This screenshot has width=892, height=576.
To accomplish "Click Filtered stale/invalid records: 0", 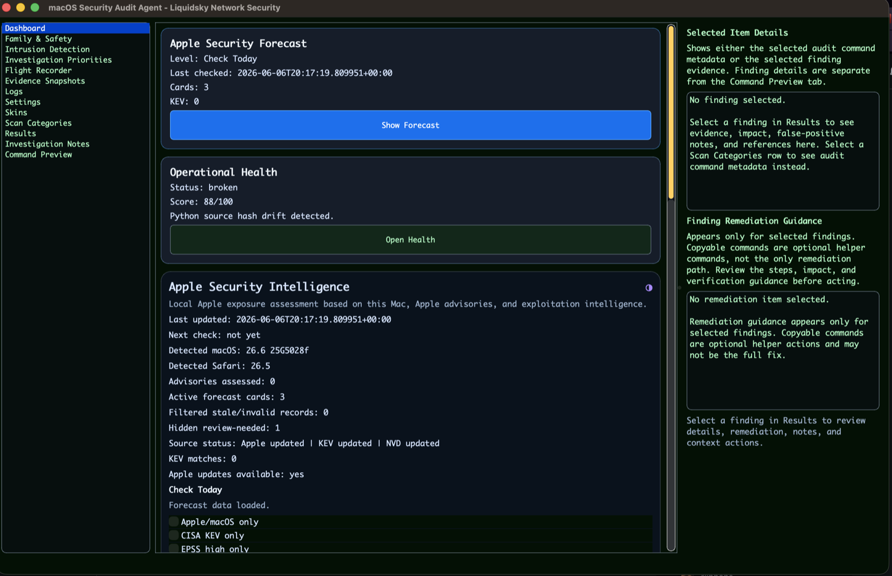I will 249,412.
